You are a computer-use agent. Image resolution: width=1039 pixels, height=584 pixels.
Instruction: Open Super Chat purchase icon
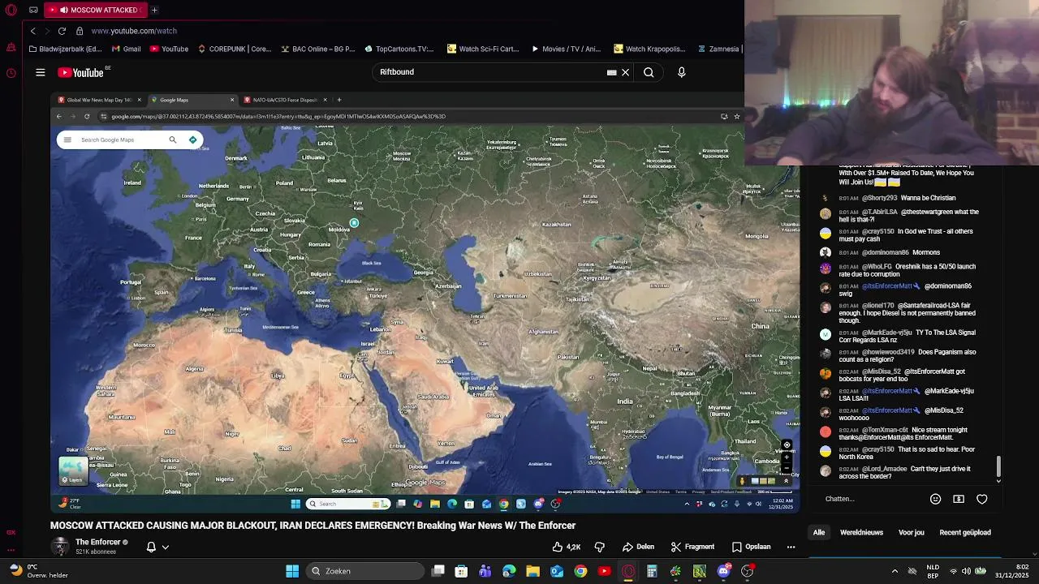tap(959, 499)
